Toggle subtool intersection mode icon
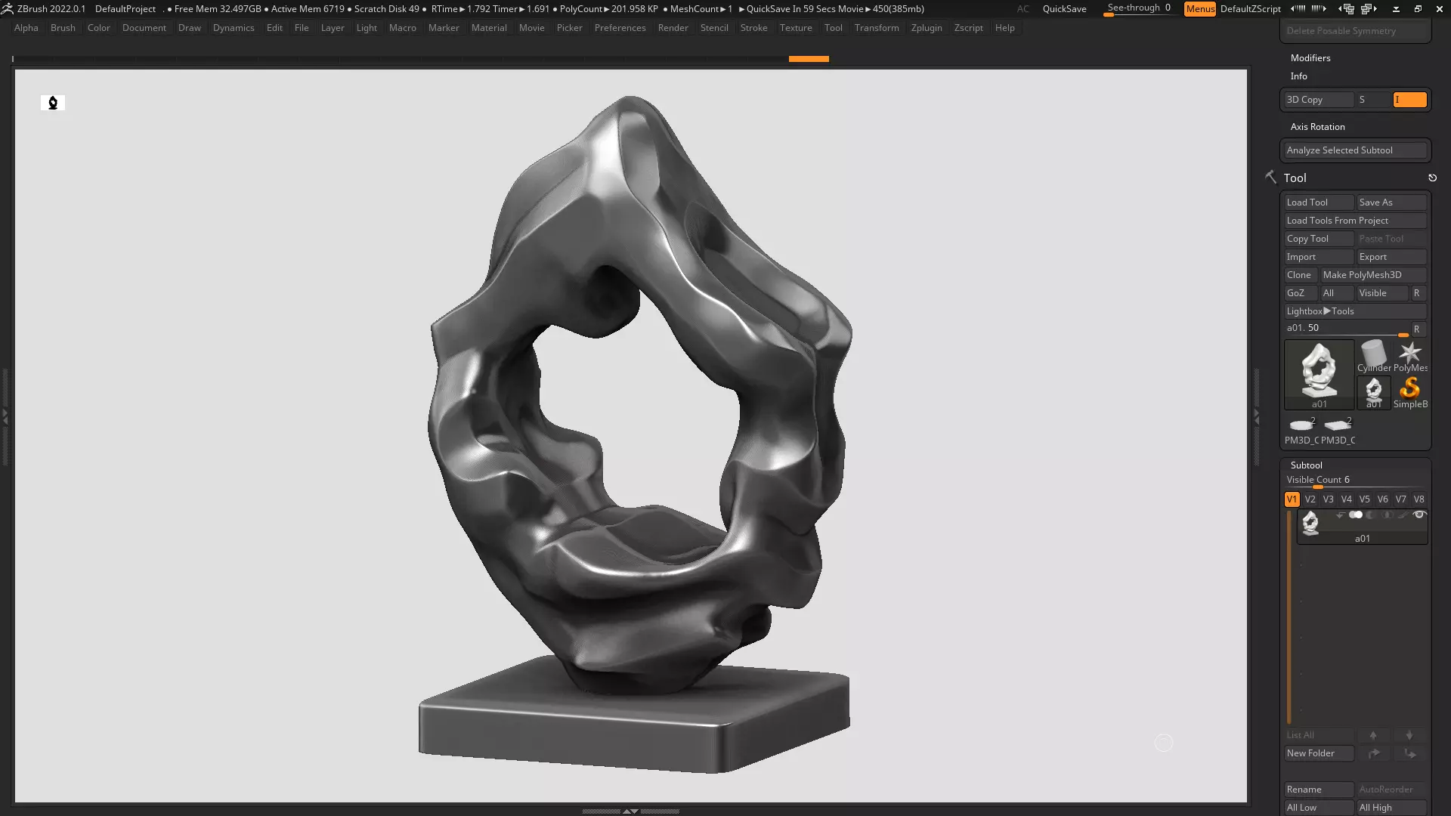 click(1387, 515)
